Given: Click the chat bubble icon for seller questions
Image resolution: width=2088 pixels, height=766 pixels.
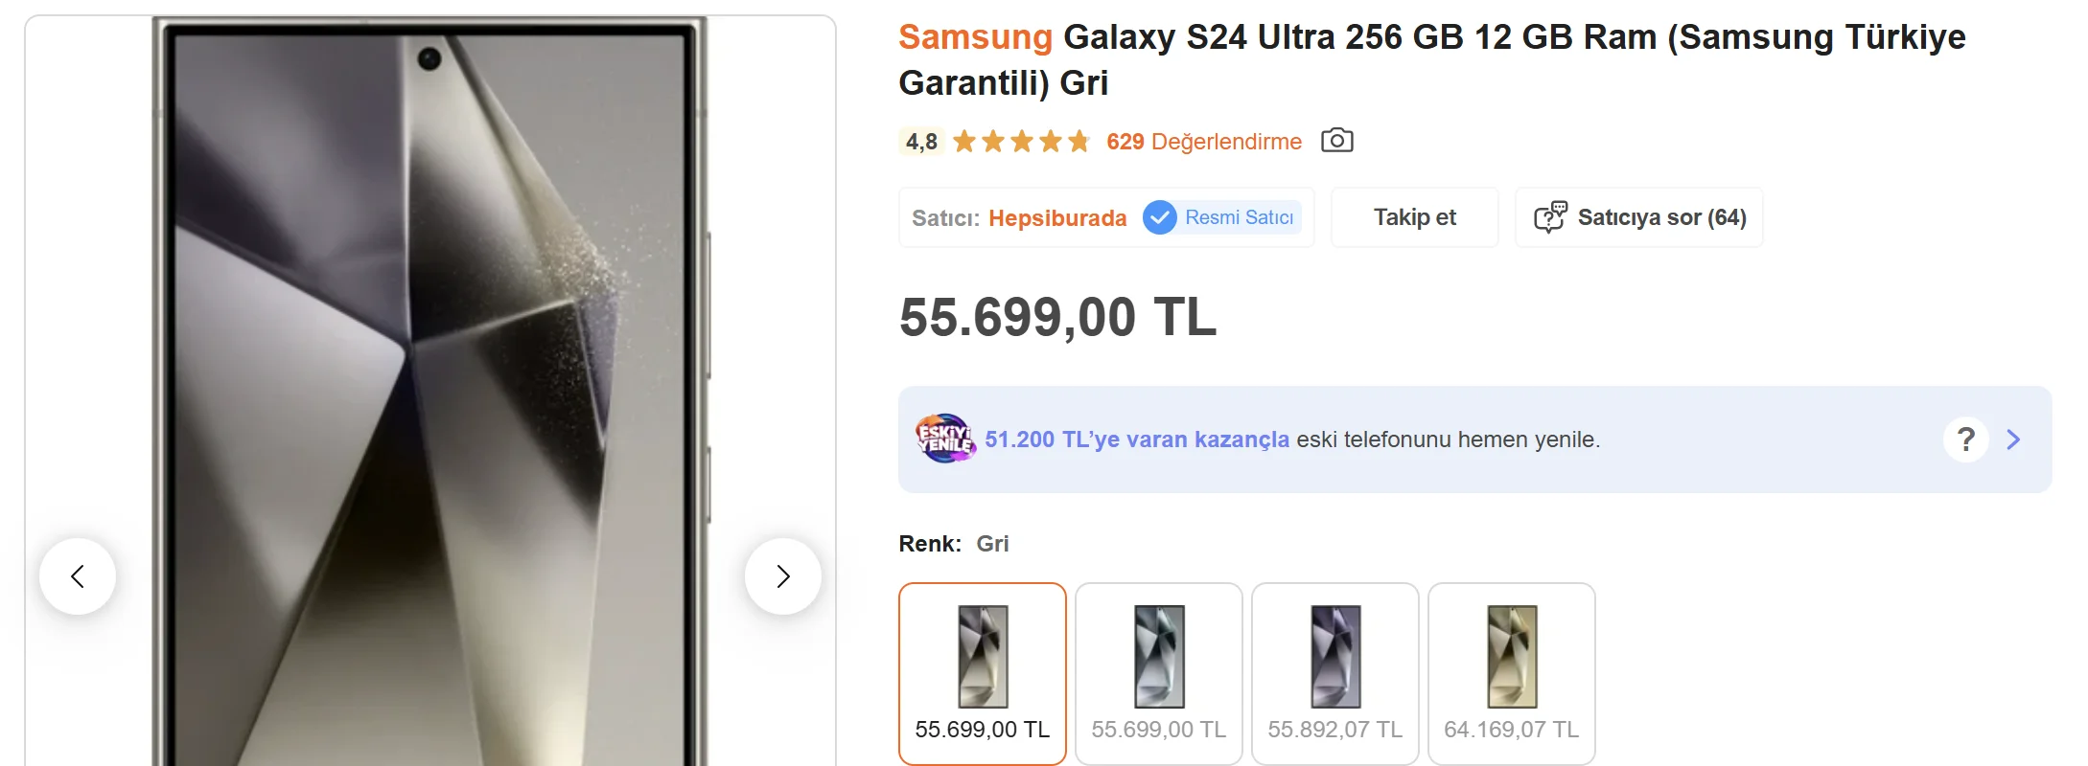Looking at the screenshot, I should (x=1550, y=217).
